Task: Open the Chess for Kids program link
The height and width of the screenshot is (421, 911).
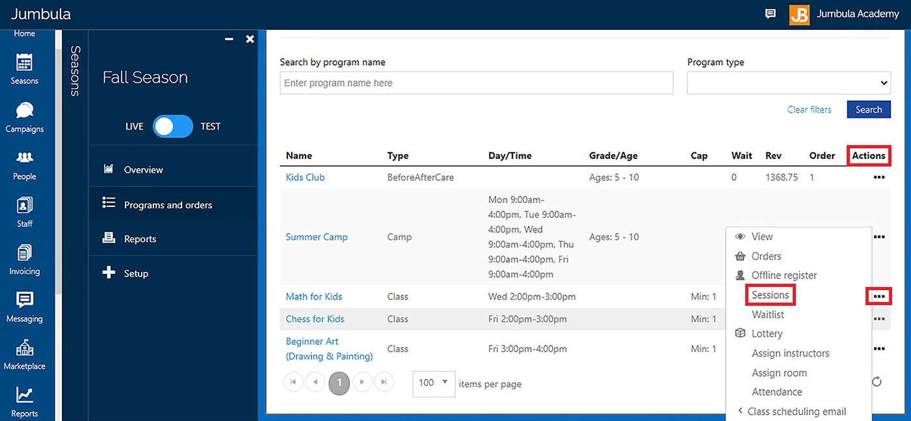Action: (315, 319)
